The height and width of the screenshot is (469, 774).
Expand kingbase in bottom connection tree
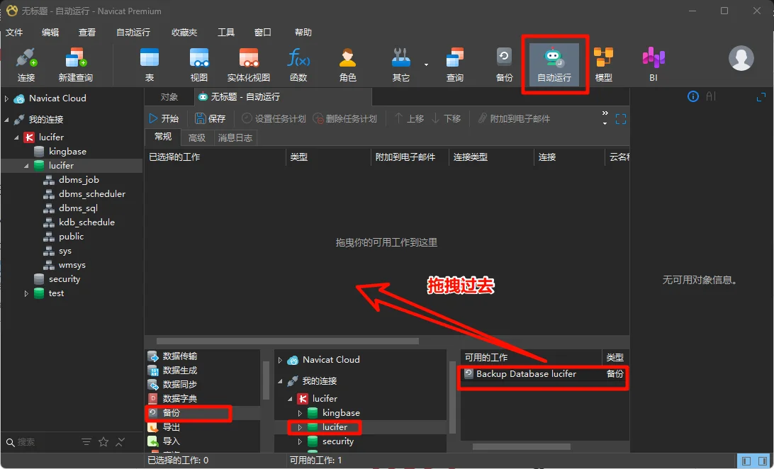pyautogui.click(x=300, y=413)
